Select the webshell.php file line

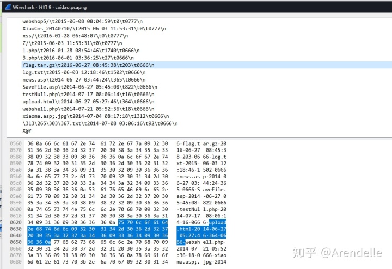pos(88,109)
